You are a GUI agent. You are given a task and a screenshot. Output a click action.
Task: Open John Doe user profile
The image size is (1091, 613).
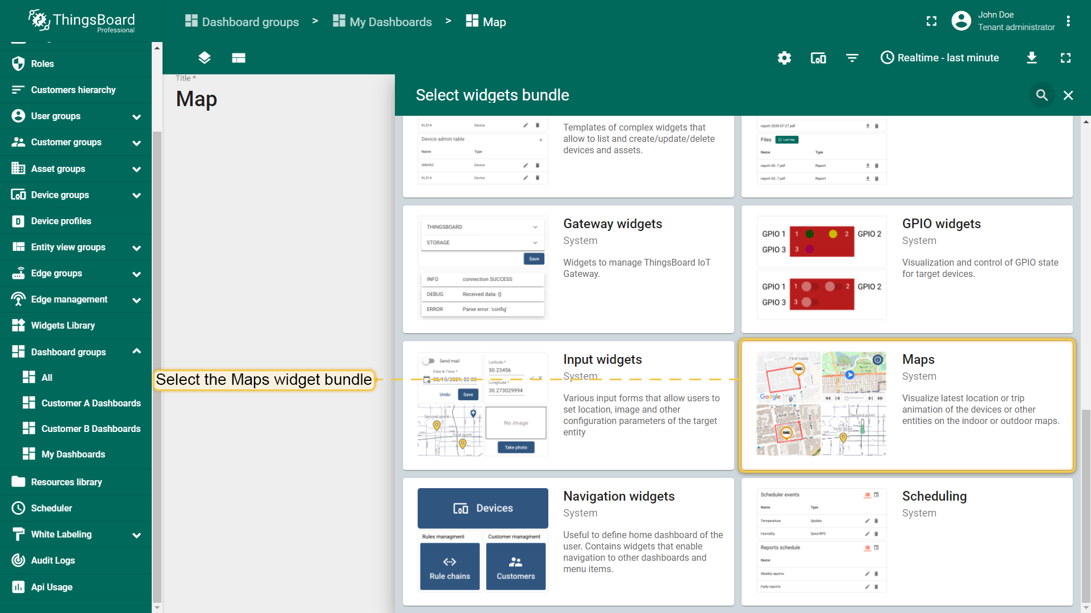point(1003,21)
